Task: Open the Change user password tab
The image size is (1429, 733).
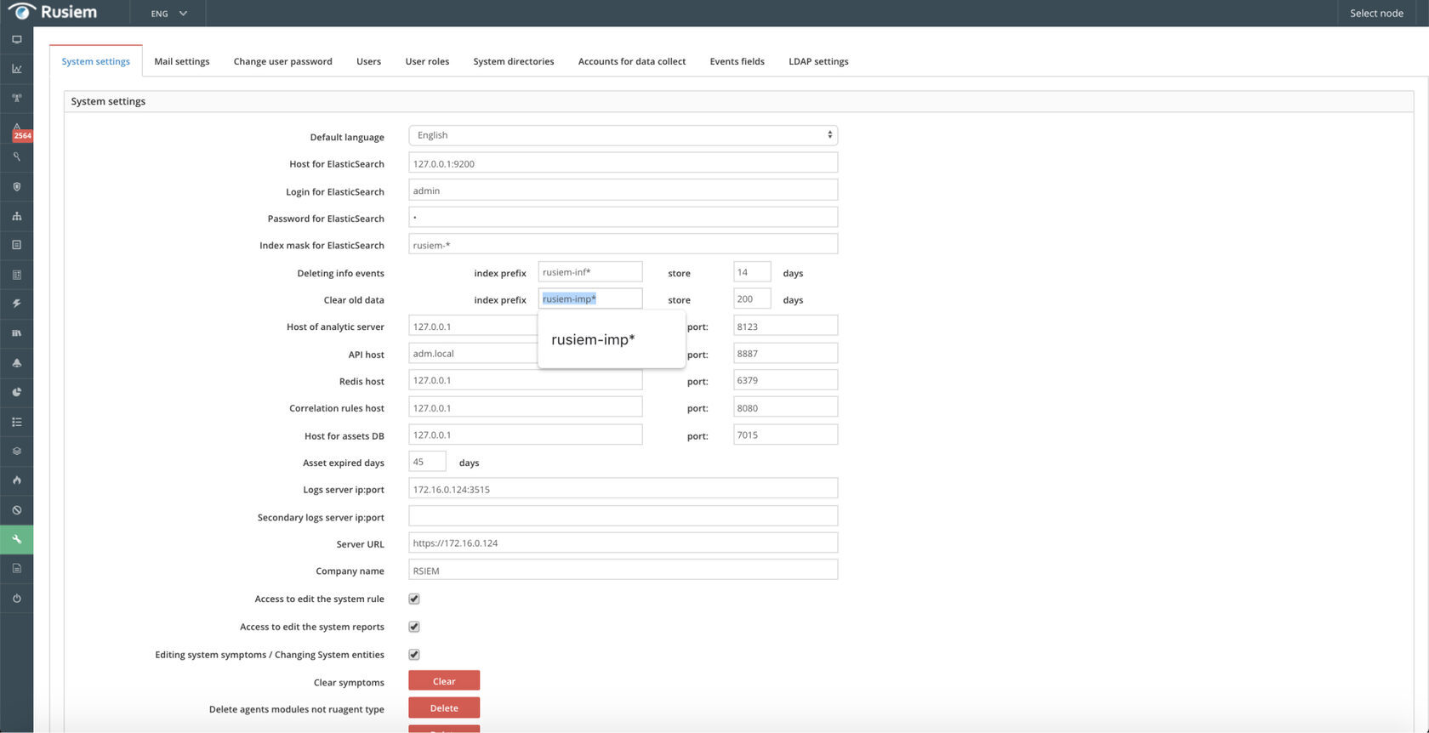Action: click(282, 61)
